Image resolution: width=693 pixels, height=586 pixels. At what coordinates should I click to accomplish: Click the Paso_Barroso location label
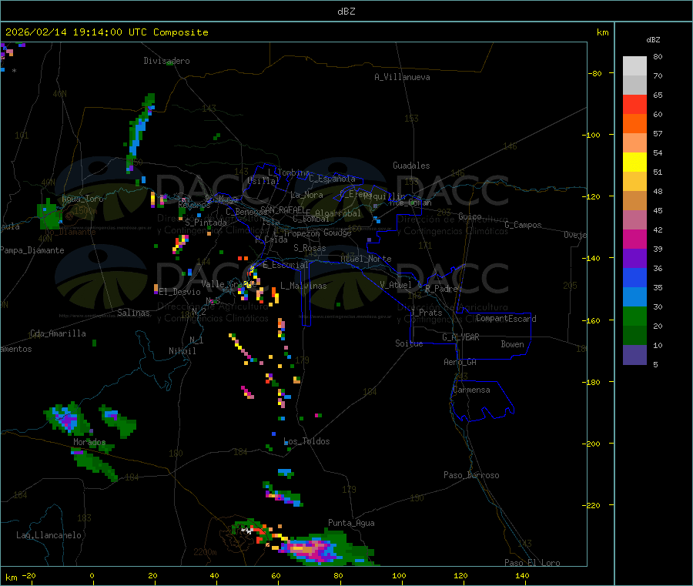click(471, 475)
